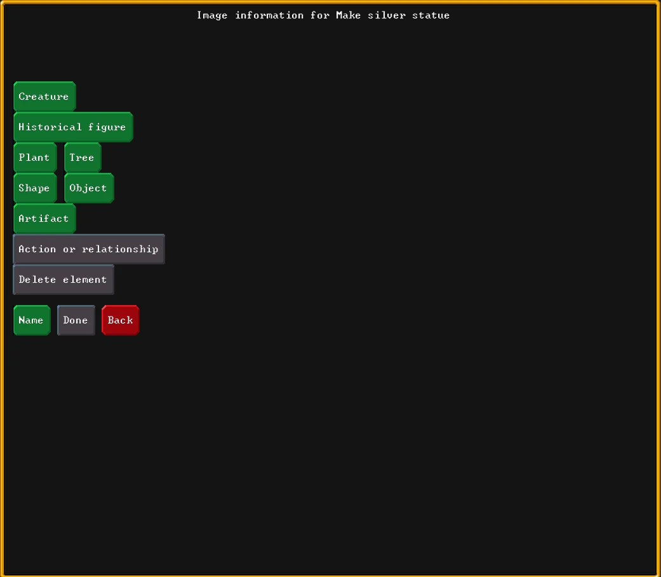Add a Plant element
Viewport: 661px width, 577px height.
[x=35, y=158]
